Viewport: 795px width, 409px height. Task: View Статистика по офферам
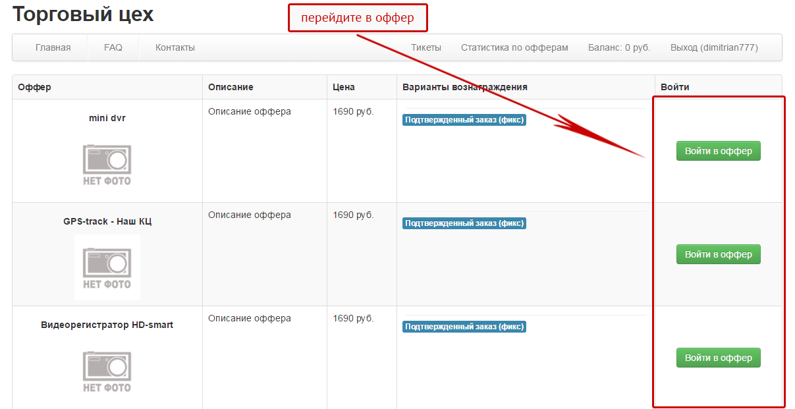coord(514,47)
